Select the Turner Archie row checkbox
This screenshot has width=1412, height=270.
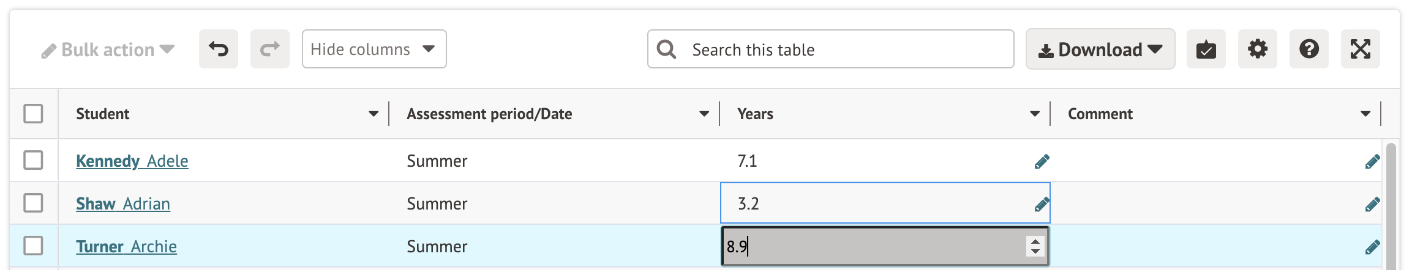[x=33, y=246]
